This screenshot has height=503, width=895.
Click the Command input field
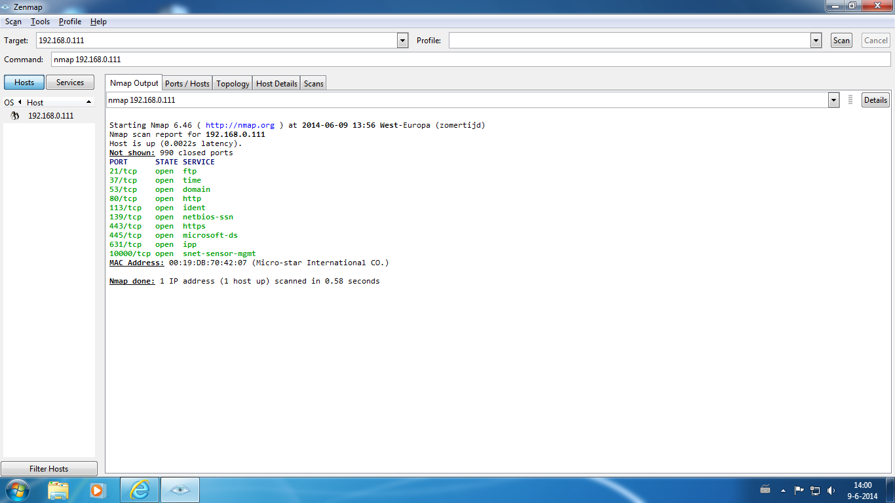(x=470, y=60)
